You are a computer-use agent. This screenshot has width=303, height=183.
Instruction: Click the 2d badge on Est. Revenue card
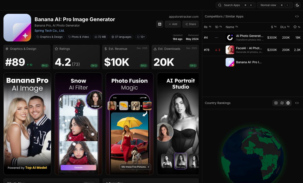pyautogui.click(x=144, y=66)
